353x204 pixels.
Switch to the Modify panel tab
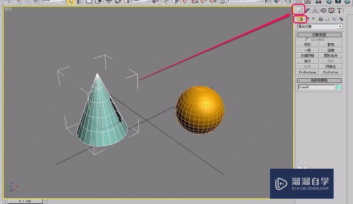pyautogui.click(x=306, y=11)
